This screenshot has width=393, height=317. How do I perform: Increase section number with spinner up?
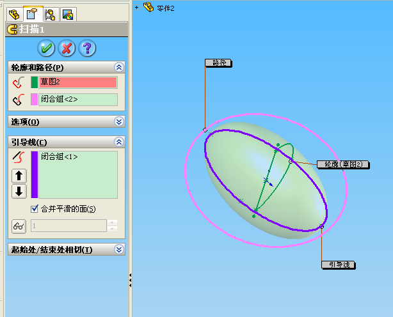tap(112, 222)
